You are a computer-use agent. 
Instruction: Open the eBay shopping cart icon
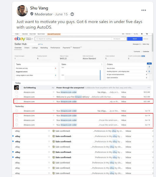pyautogui.click(x=147, y=34)
